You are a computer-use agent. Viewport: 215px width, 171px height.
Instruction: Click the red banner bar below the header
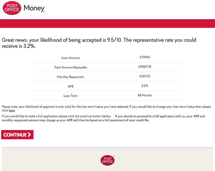(x=107, y=23)
